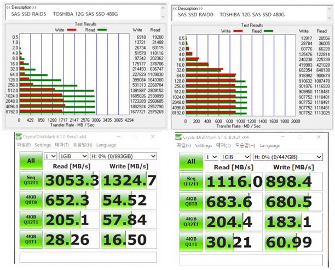
Task: Click 4KiB Q32T1 write result 183.1
Action: click(293, 222)
